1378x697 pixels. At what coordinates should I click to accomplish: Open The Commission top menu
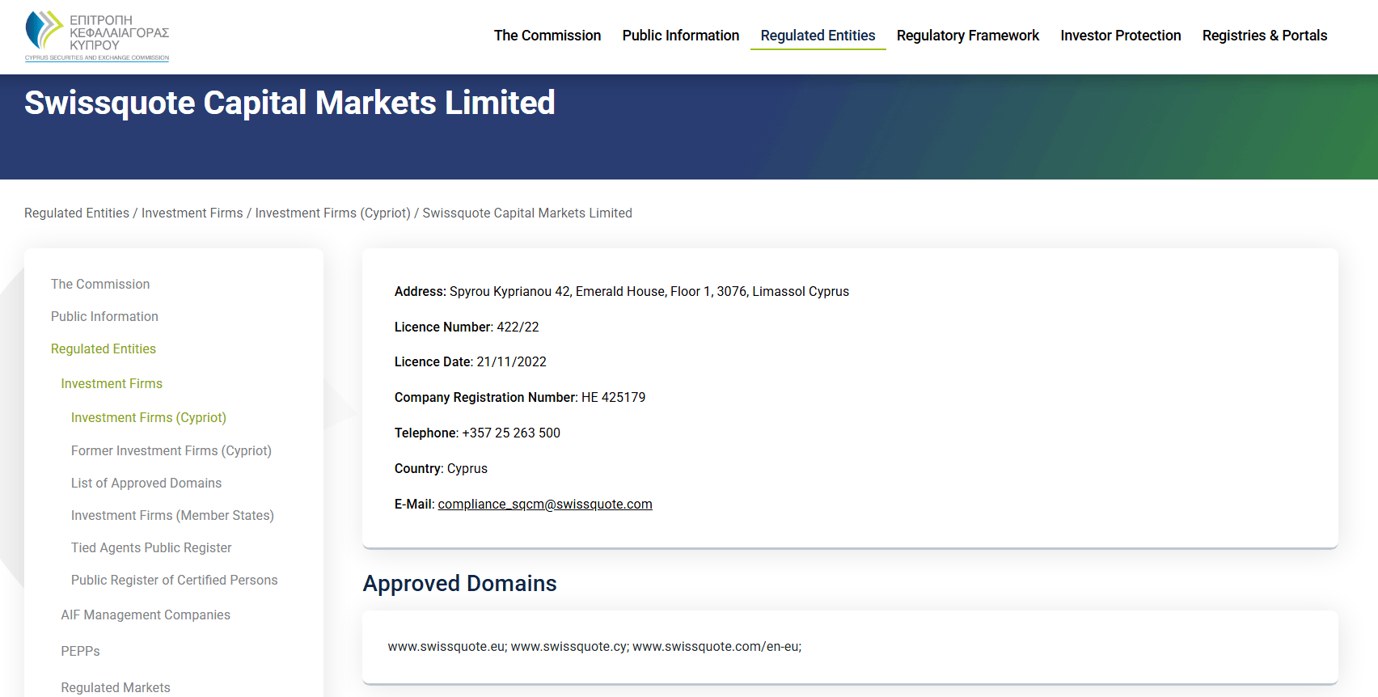tap(547, 36)
